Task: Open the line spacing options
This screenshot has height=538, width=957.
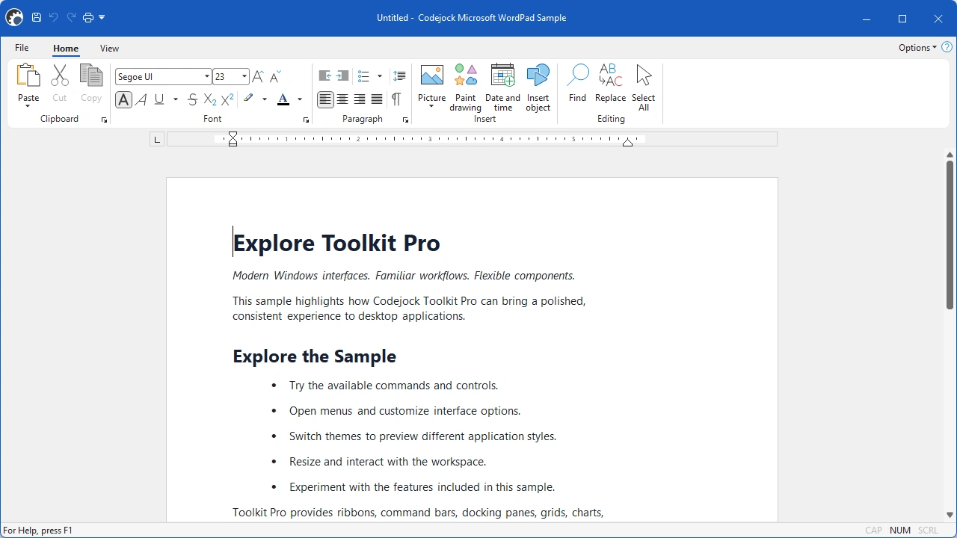Action: [x=399, y=76]
